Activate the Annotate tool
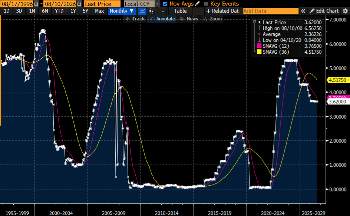 point(162,19)
